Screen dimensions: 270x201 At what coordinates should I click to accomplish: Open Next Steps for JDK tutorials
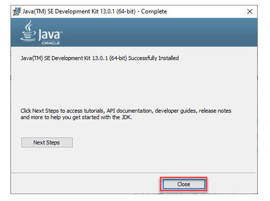[x=47, y=143]
